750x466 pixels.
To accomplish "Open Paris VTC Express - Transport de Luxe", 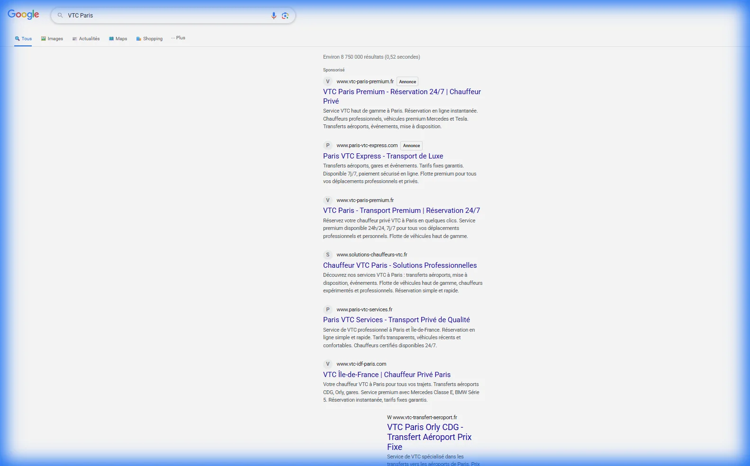I will (383, 156).
